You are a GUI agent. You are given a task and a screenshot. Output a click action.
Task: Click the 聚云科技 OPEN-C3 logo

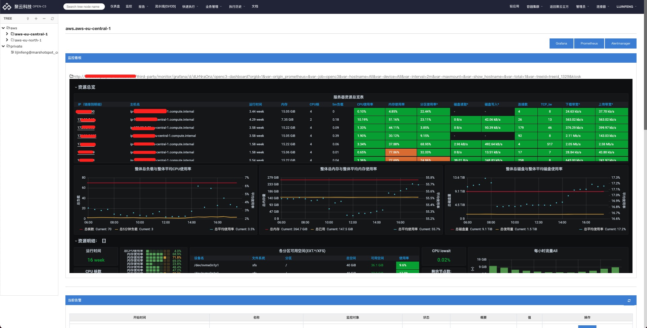point(25,6)
